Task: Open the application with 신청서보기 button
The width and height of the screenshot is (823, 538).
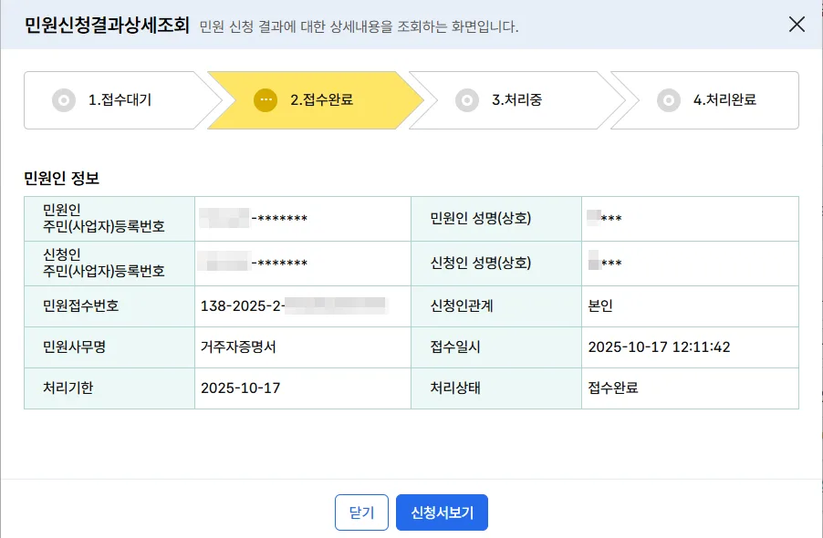Action: pos(442,512)
